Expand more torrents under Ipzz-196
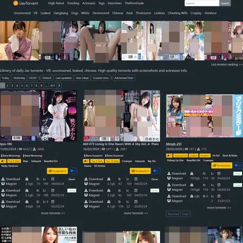 point(53,213)
